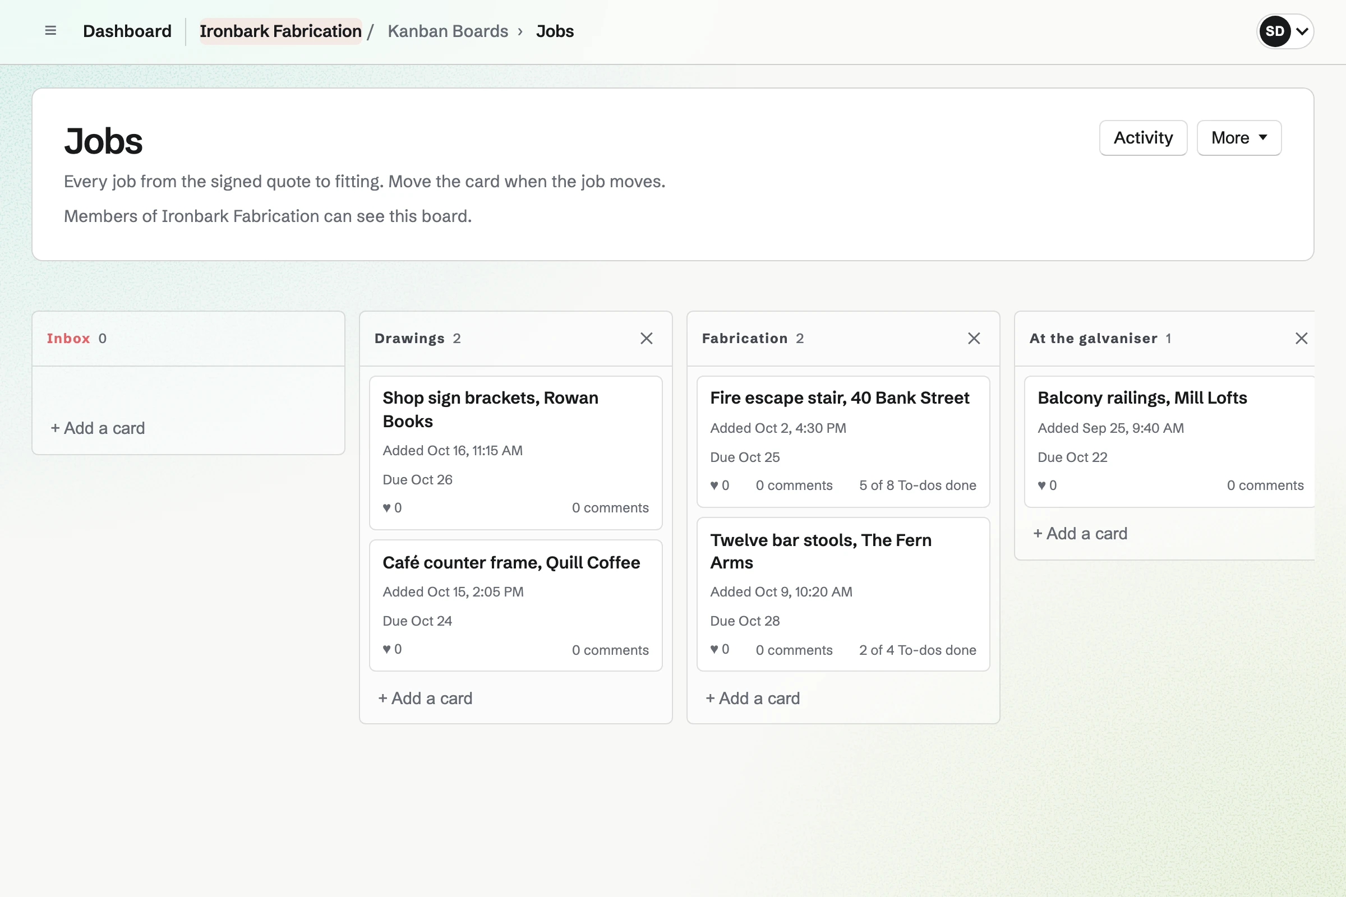This screenshot has width=1346, height=897.
Task: Add a card to the Drawings column
Action: [x=425, y=698]
